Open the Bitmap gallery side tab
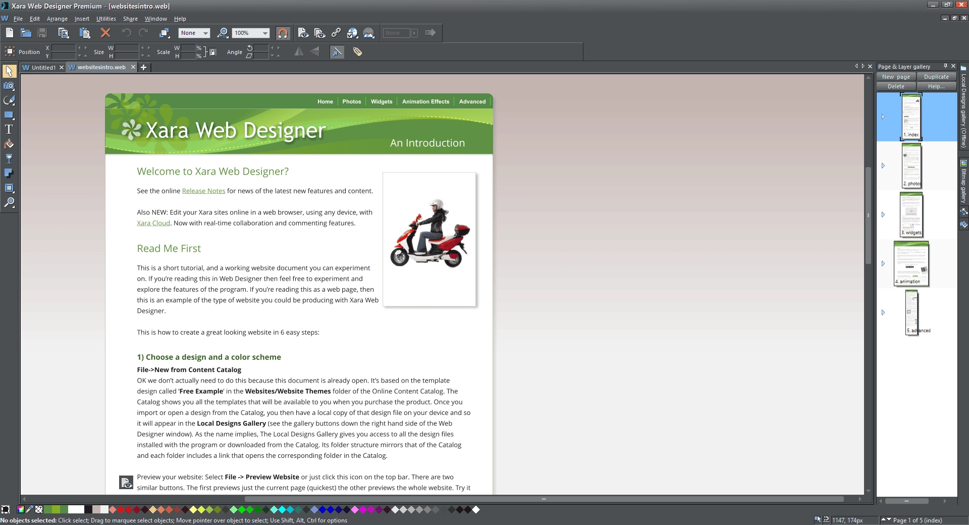The height and width of the screenshot is (525, 969). pos(963,182)
